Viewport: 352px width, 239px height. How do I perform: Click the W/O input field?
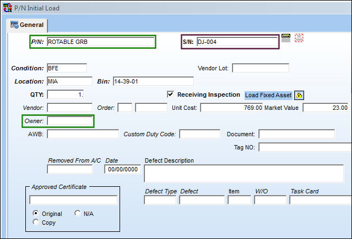coord(270,200)
